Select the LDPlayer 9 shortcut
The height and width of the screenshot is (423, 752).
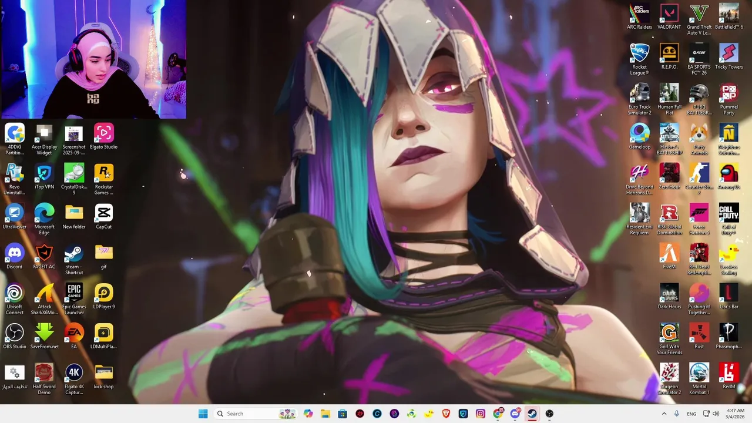tap(103, 297)
